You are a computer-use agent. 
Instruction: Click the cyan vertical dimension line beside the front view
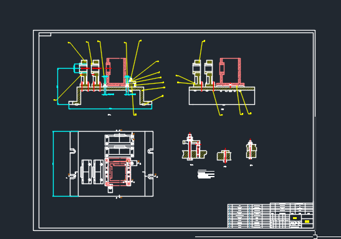pyautogui.click(x=58, y=86)
